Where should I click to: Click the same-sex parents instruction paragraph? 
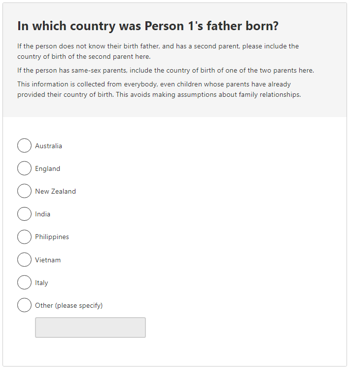pos(166,70)
